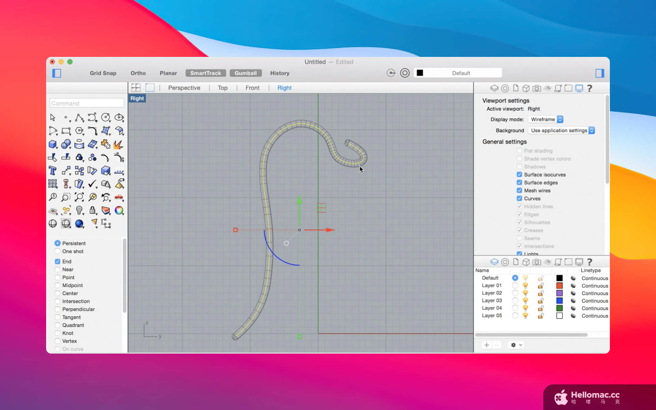Choose the Rectangle tool in the tool palette

66,131
